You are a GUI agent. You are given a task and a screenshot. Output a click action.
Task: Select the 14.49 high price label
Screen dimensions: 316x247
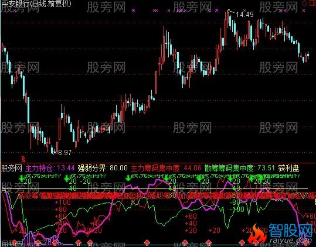[x=244, y=15]
